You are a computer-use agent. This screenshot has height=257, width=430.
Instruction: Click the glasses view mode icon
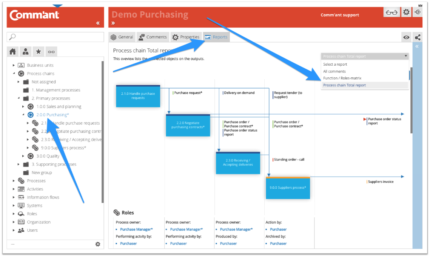391,12
